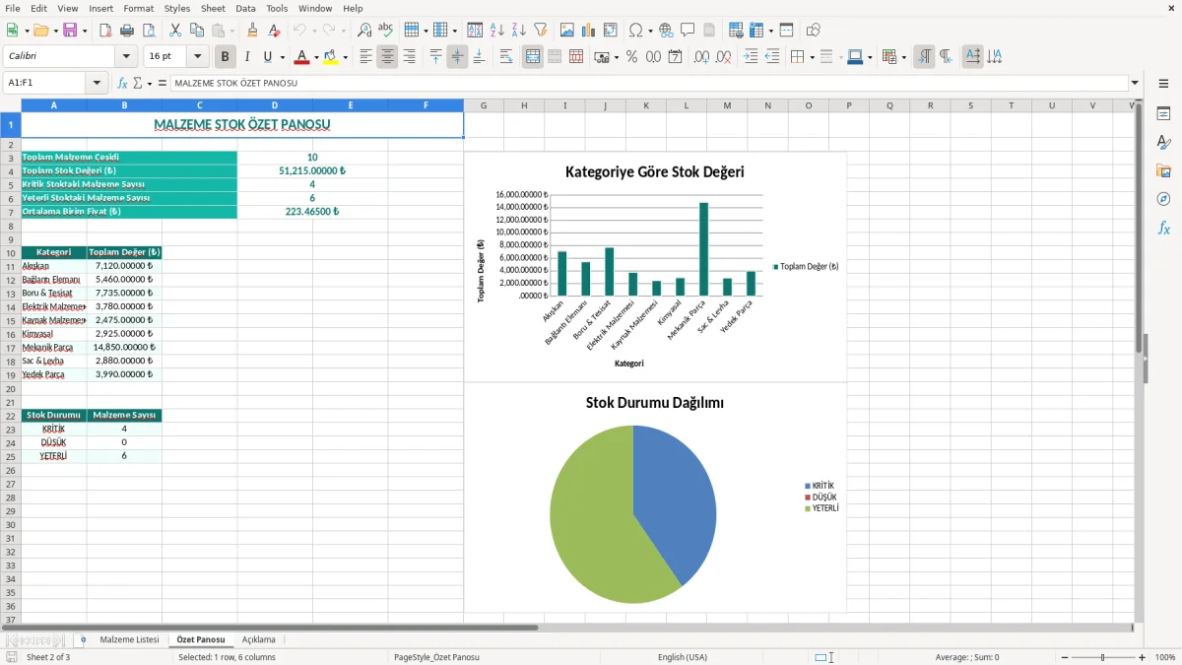The image size is (1182, 665).
Task: Click the zoom out minus button
Action: (1065, 657)
